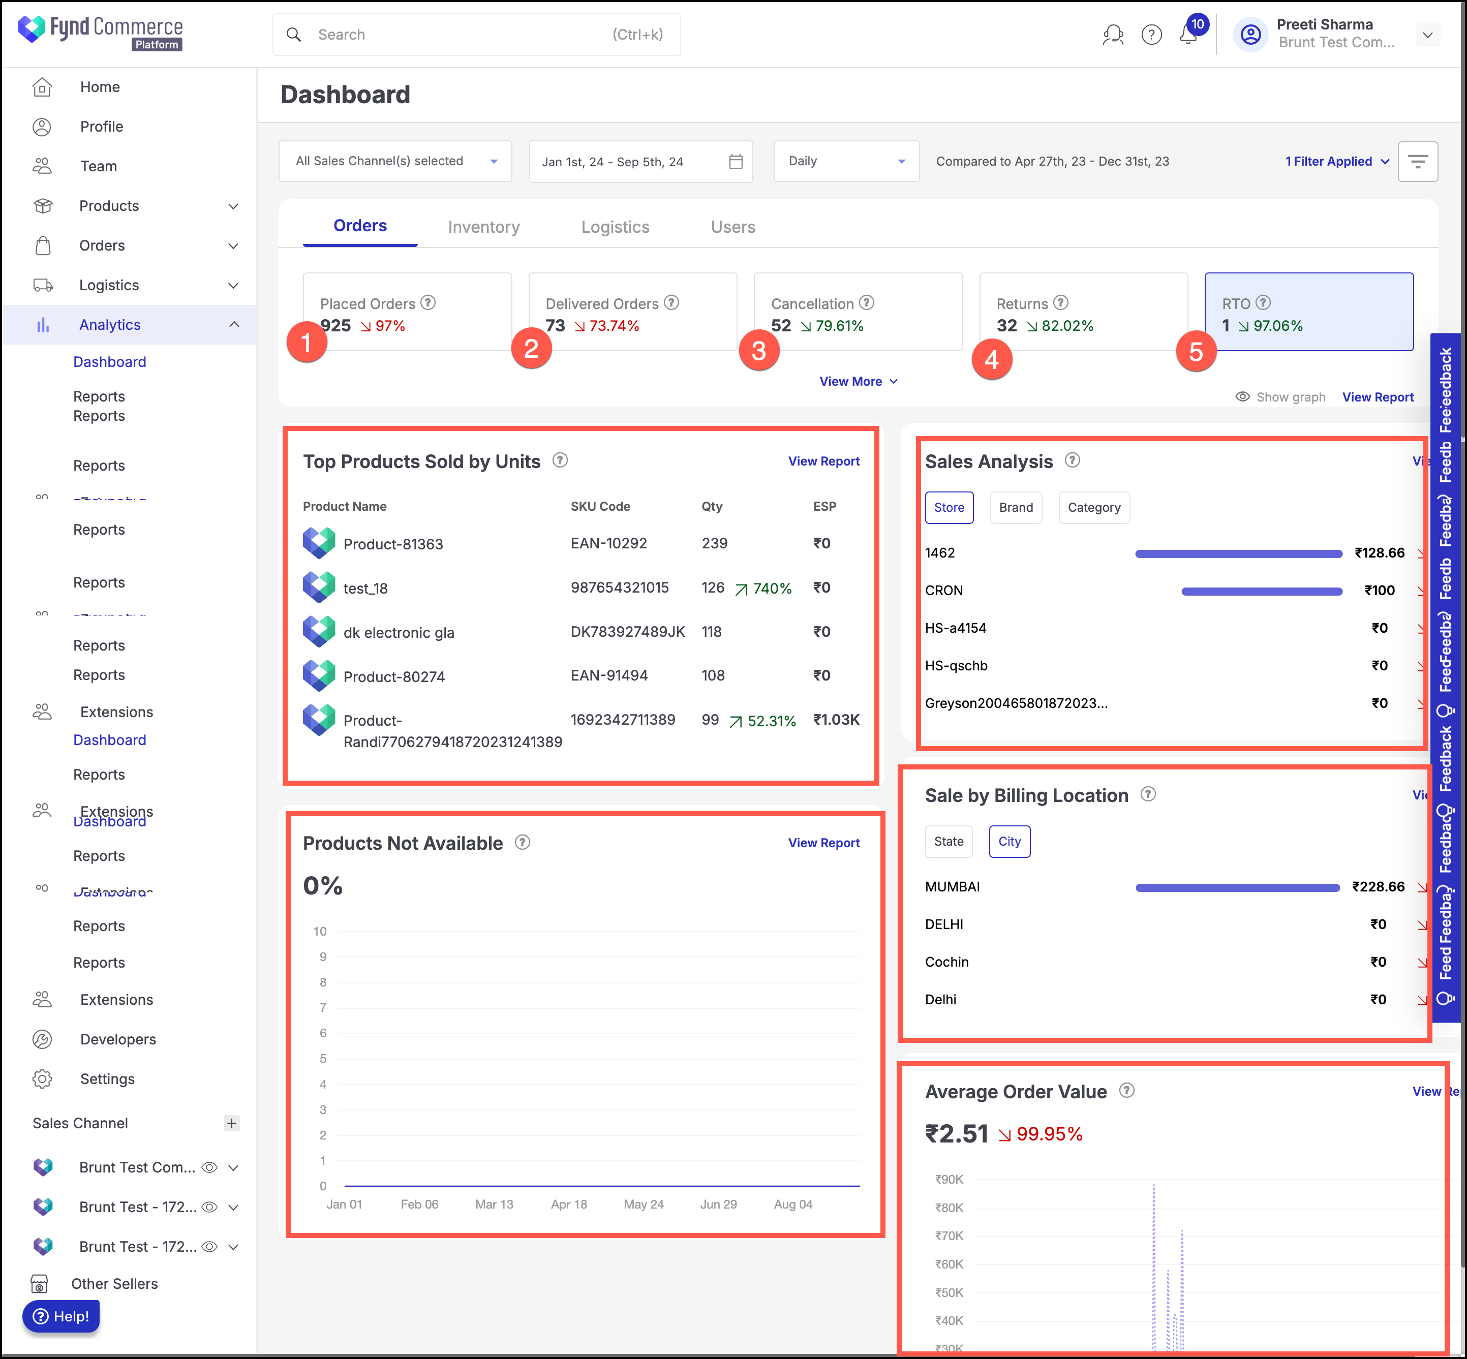
Task: Expand the Logistics menu chevron in the sidebar
Action: point(233,285)
